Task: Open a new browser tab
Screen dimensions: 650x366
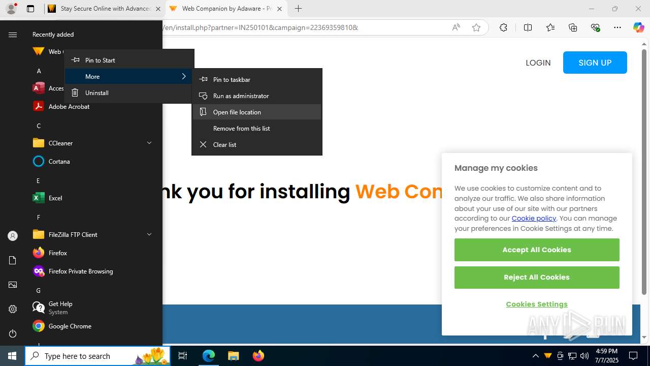Action: pyautogui.click(x=299, y=9)
